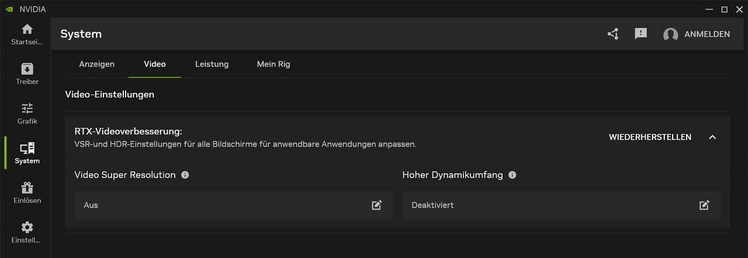Click the NVIDIA logo in title bar

tap(9, 9)
